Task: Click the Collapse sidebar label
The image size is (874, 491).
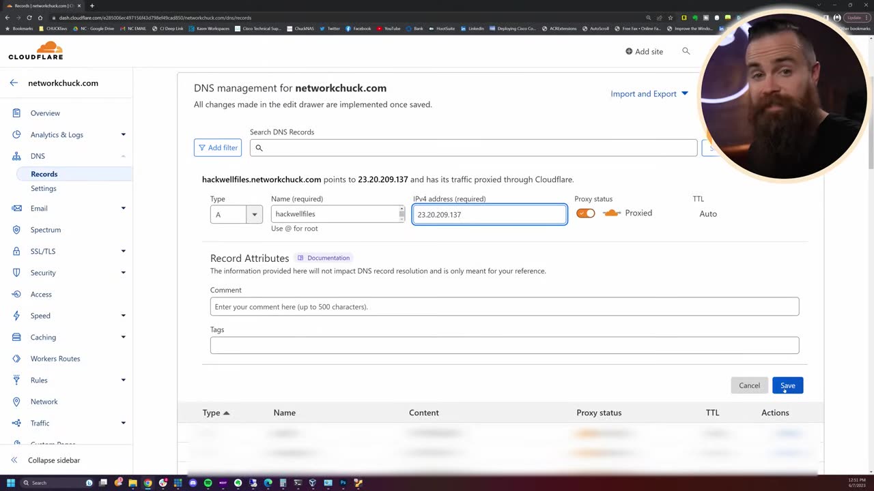Action: point(54,460)
